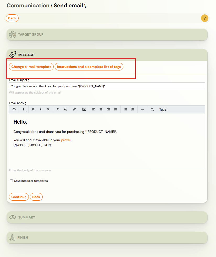Screen dimensions: 216x257
Task: Insert a numbered list
Action: tap(133, 109)
